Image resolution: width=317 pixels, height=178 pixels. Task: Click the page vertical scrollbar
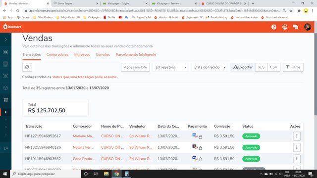tap(316, 74)
